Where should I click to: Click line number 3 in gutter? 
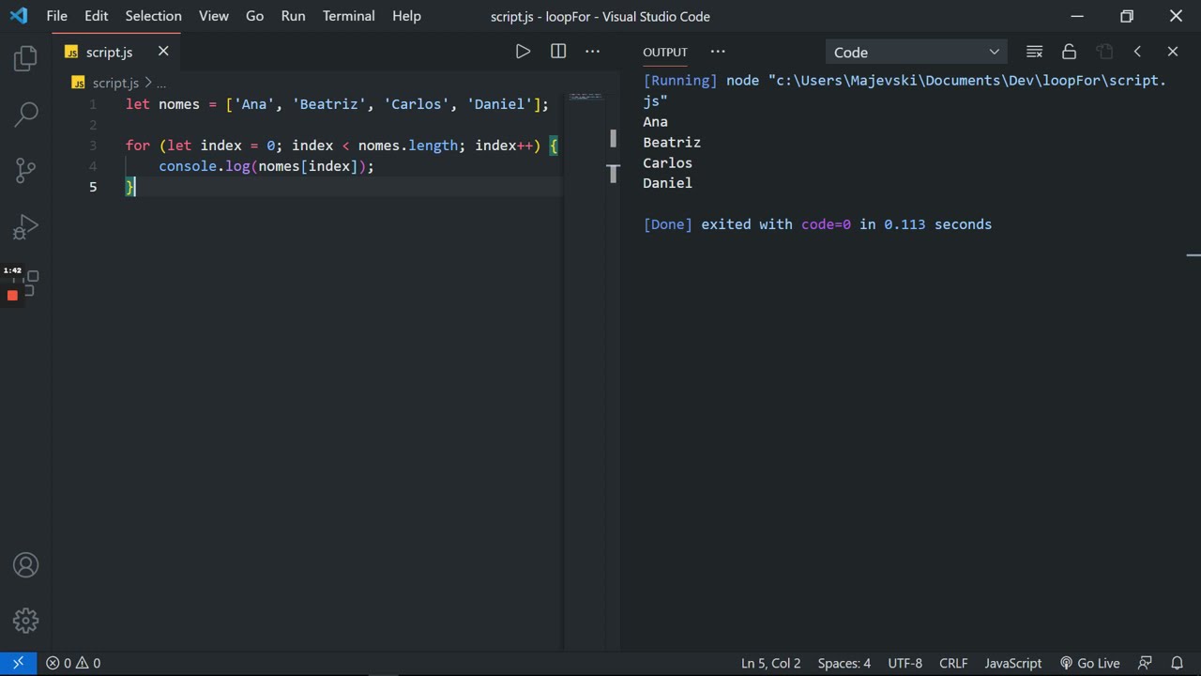point(93,146)
